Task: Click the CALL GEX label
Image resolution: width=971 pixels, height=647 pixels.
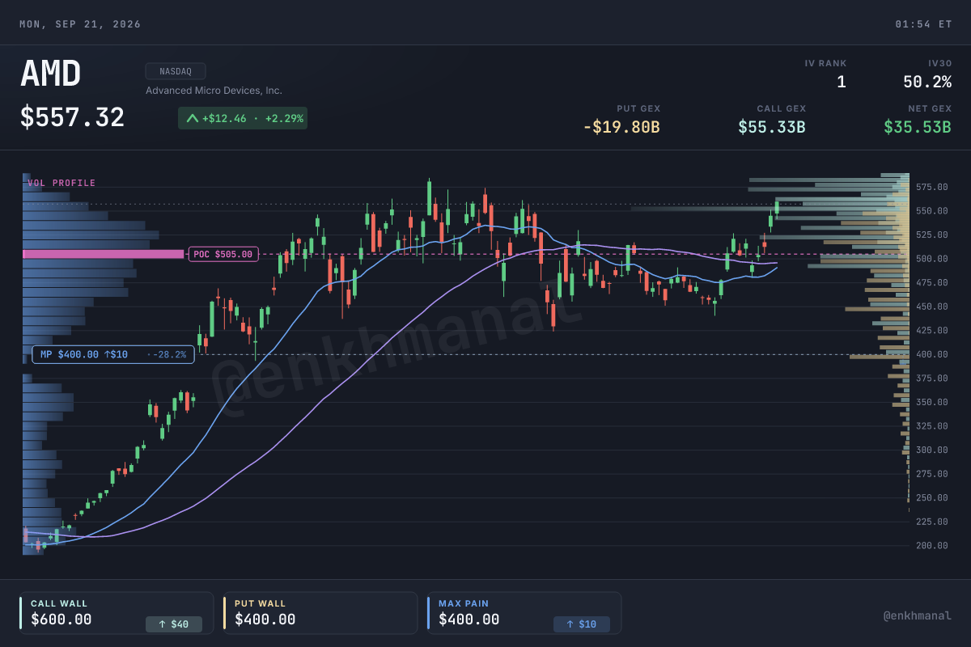Action: (x=782, y=108)
